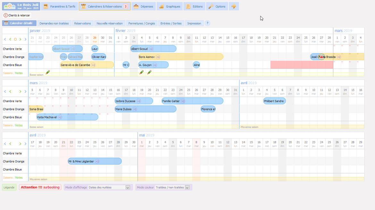This screenshot has height=210, width=375.
Task: Show the Légende button
Action: (x=9, y=187)
